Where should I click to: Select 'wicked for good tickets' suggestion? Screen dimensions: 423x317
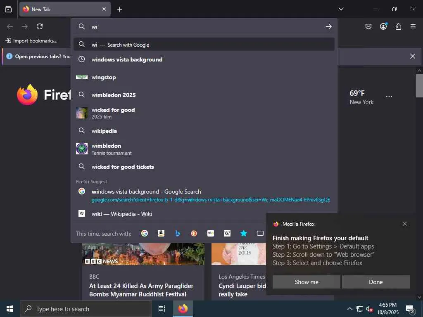click(204, 167)
